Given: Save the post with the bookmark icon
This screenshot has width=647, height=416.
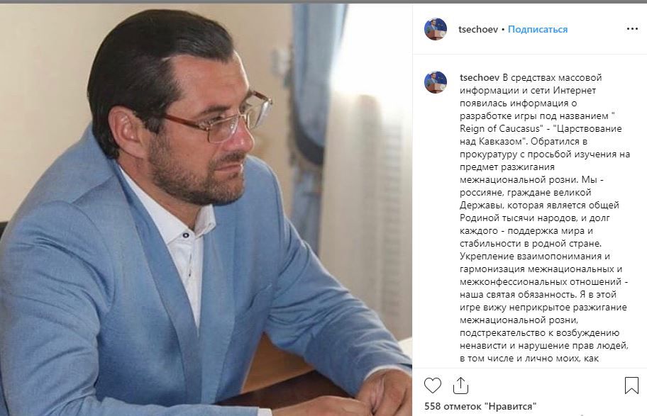Looking at the screenshot, I should click(631, 386).
